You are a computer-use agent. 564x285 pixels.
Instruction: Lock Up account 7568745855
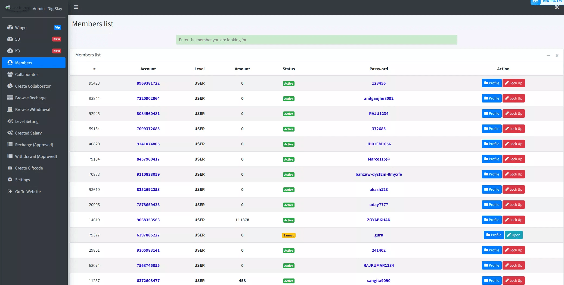click(x=513, y=265)
